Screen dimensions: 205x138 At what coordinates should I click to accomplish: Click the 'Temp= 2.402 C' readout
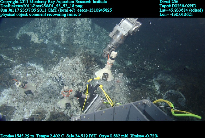pos(50,136)
